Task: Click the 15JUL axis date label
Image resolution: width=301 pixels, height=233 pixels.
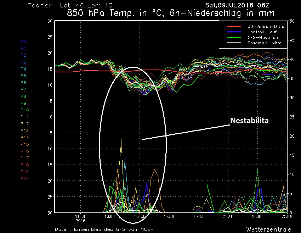Action: pos(140,217)
